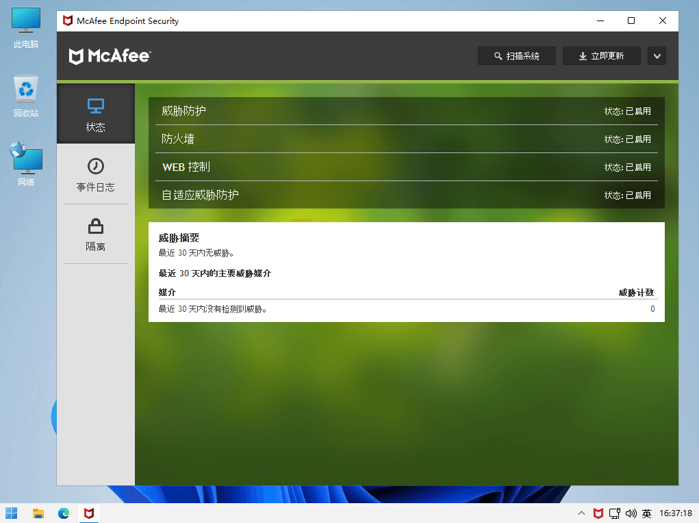This screenshot has width=699, height=523.
Task: Click the 最近 30 天内没有检测到威胁 row
Action: pyautogui.click(x=407, y=309)
